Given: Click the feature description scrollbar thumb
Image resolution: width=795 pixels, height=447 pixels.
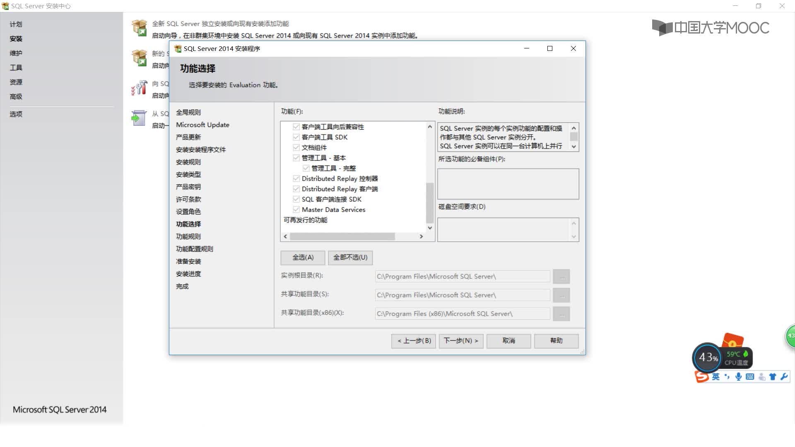Looking at the screenshot, I should pyautogui.click(x=573, y=137).
